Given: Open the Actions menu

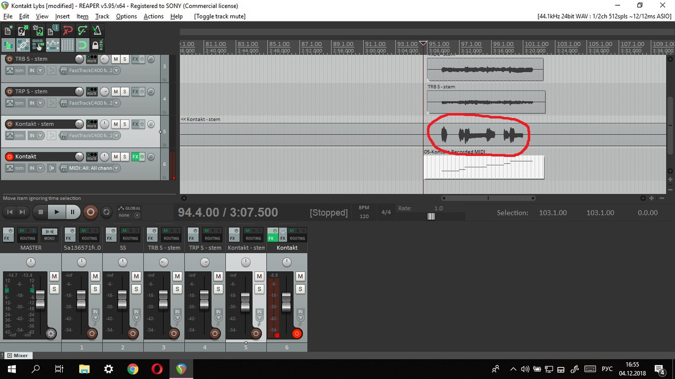Looking at the screenshot, I should (x=153, y=16).
